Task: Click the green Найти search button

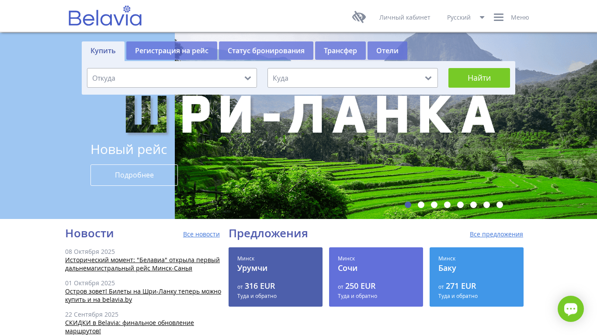Action: pos(479,78)
